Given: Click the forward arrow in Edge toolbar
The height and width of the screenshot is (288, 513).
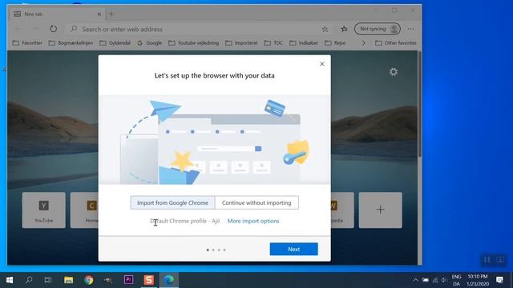Looking at the screenshot, I should pos(35,29).
